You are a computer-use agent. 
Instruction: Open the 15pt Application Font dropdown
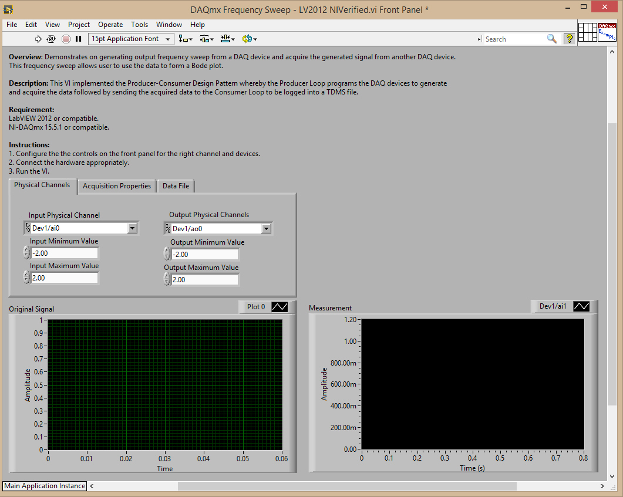pos(131,39)
